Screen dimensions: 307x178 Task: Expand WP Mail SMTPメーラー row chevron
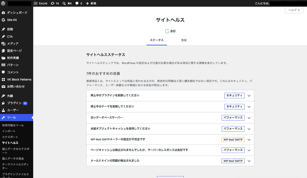coord(249,140)
